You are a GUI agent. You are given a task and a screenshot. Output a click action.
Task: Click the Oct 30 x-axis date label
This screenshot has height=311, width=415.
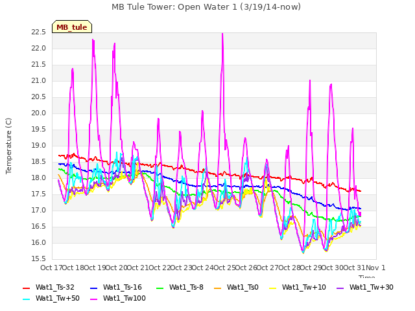[x=333, y=268]
